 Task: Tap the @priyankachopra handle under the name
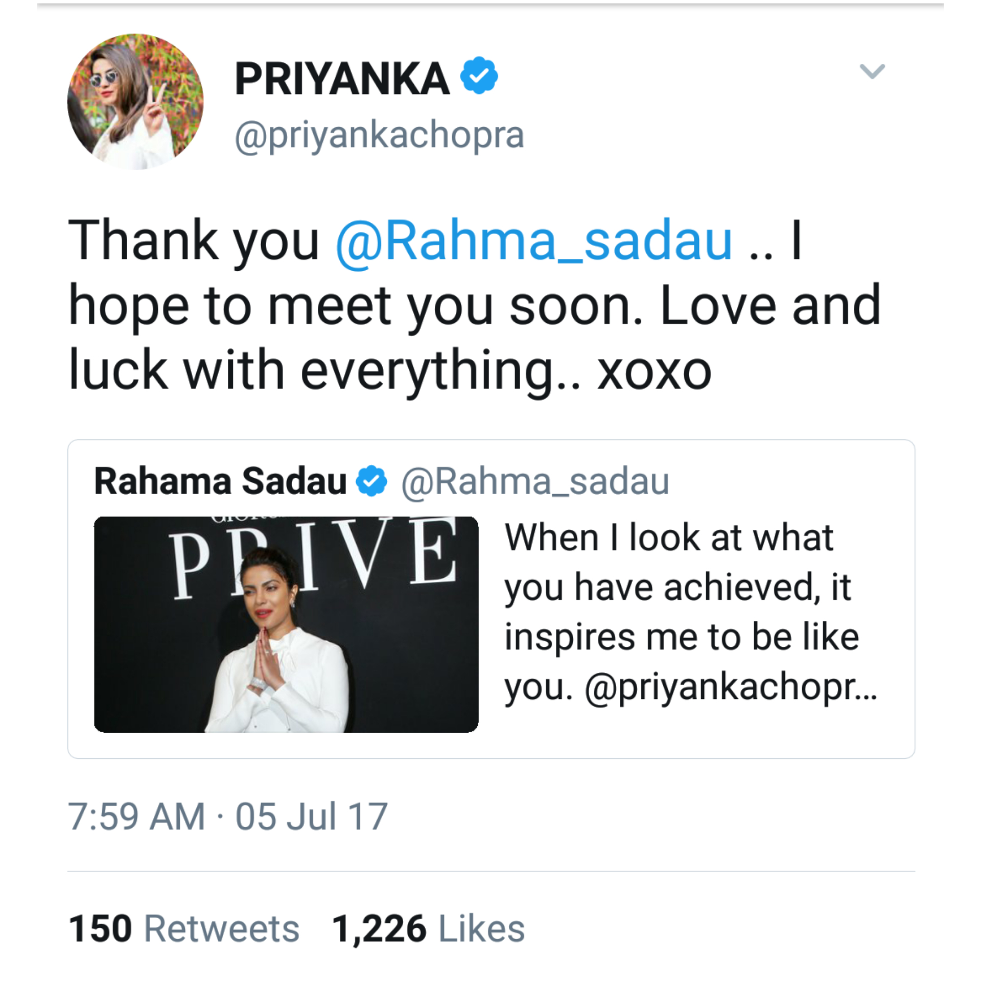pos(380,135)
